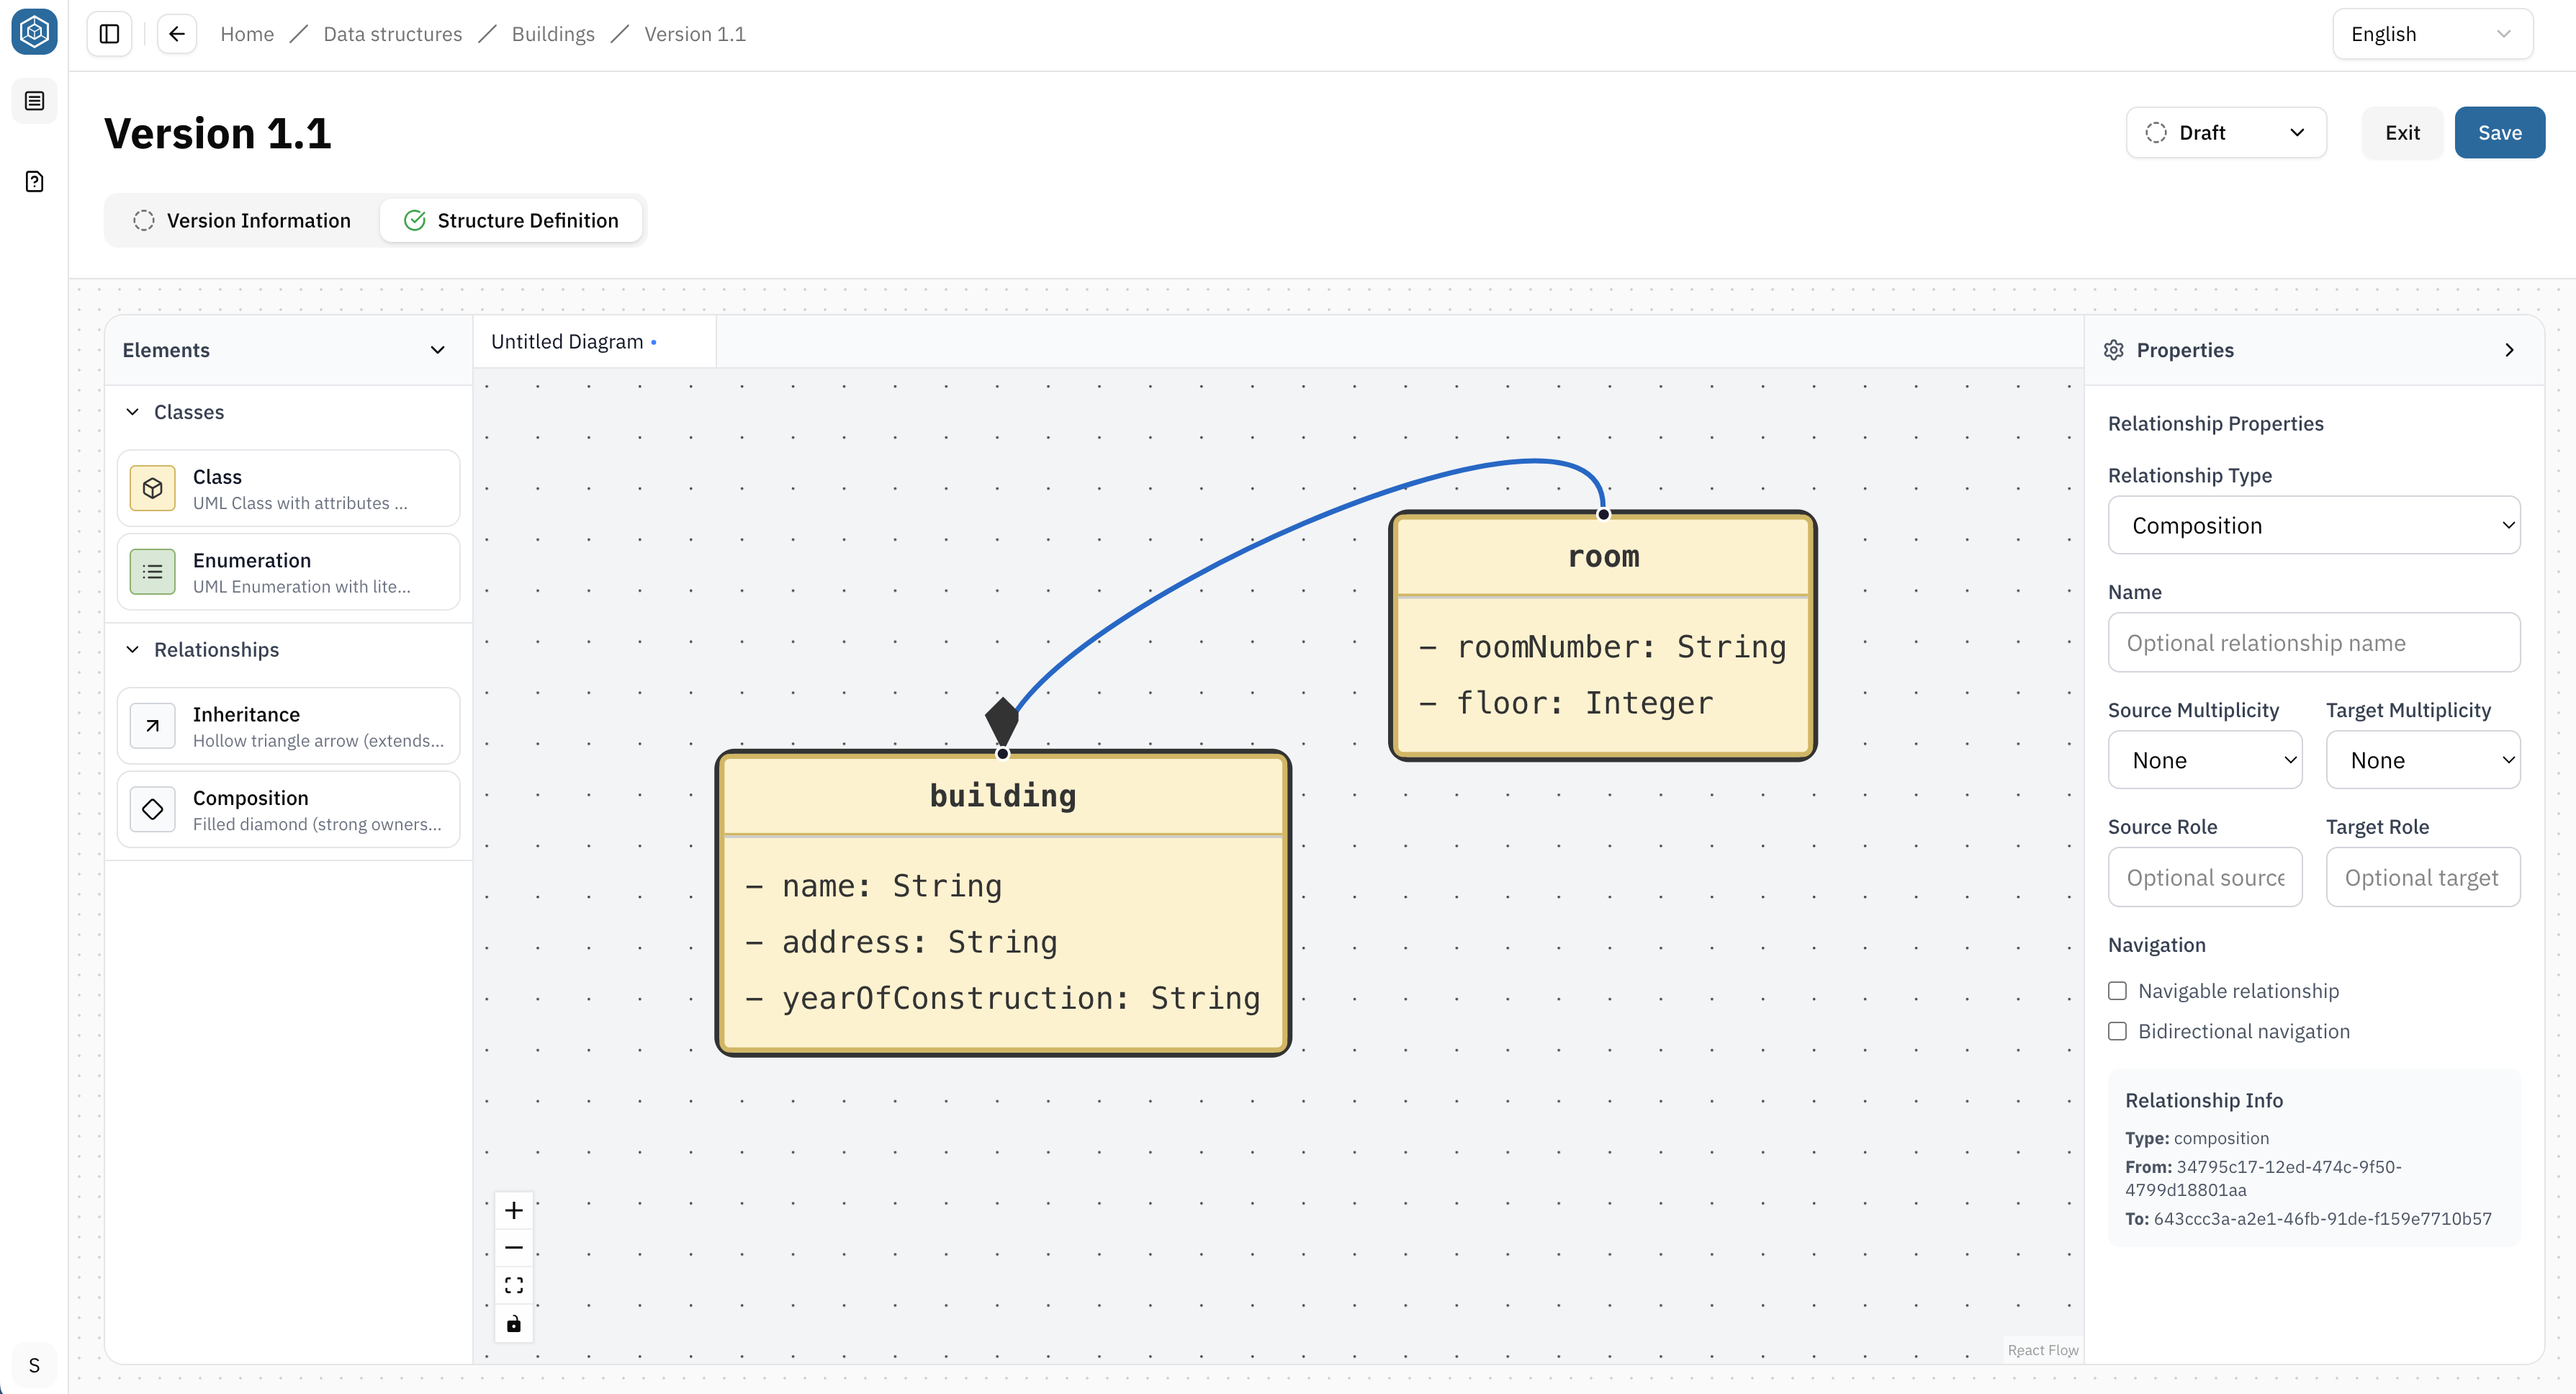Click the floor: Integer attribute

tap(1566, 703)
